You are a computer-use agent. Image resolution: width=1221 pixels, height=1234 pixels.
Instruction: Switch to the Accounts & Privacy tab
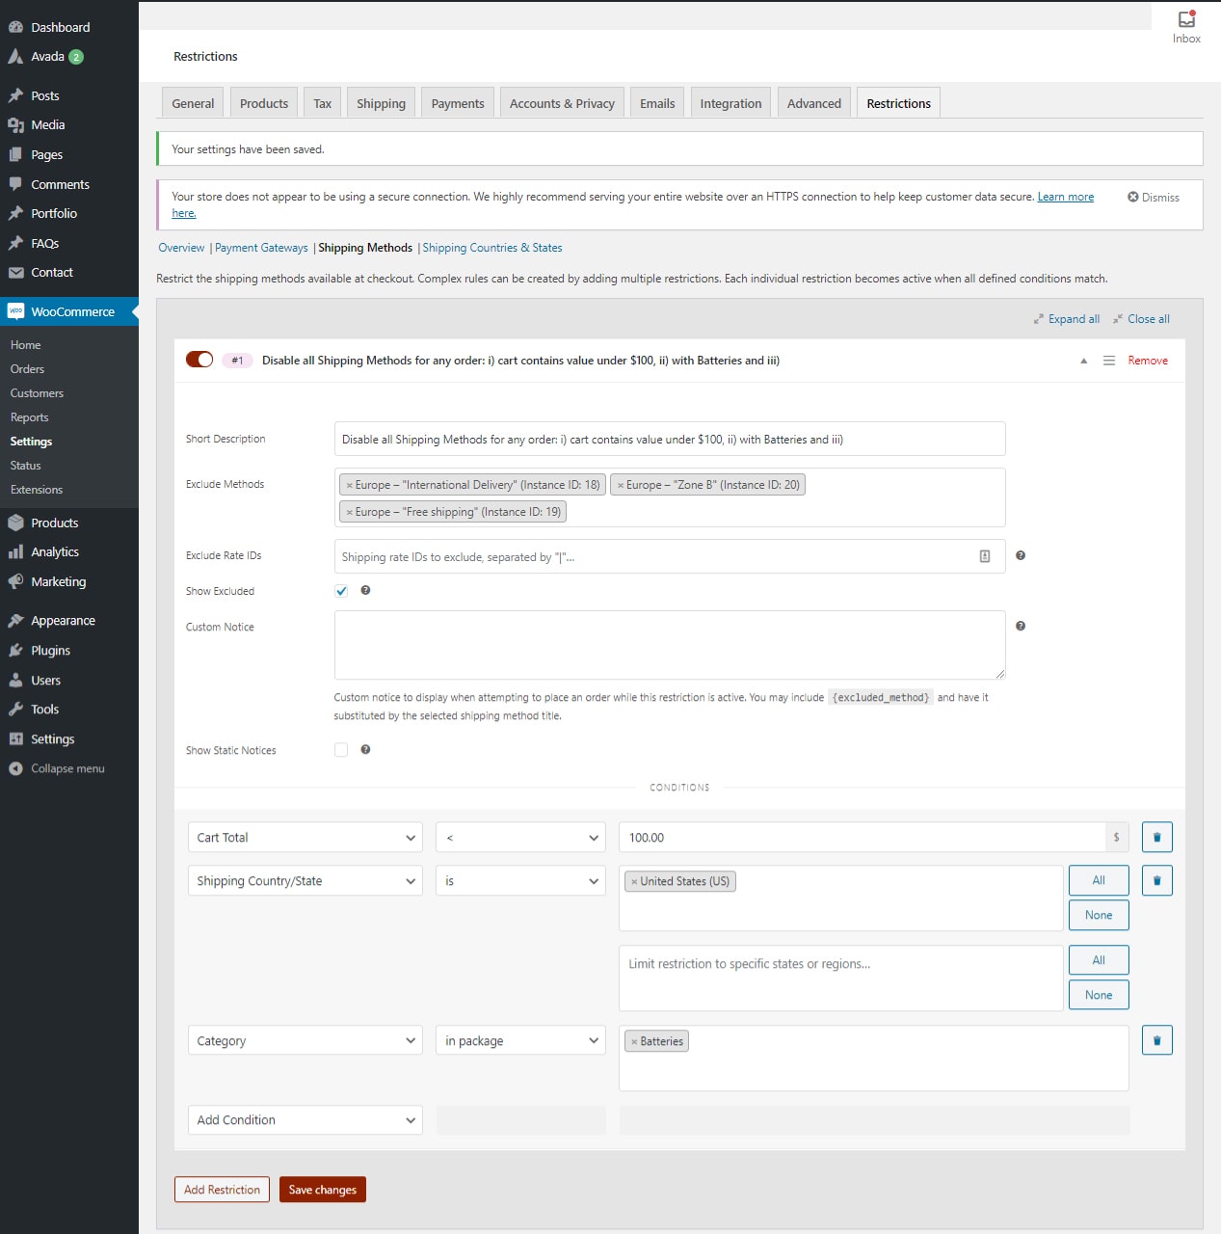[562, 103]
